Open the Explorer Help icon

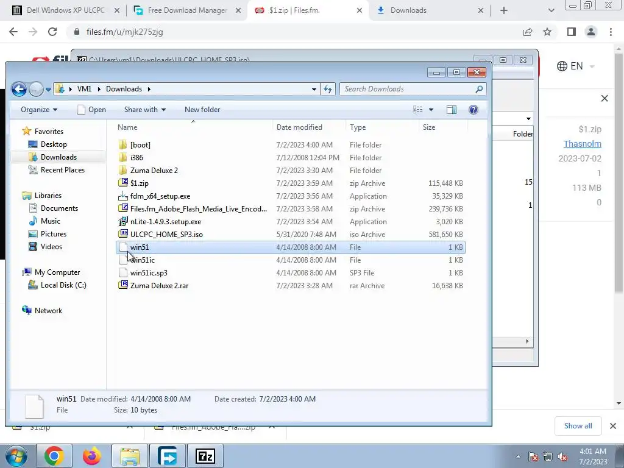coord(473,110)
